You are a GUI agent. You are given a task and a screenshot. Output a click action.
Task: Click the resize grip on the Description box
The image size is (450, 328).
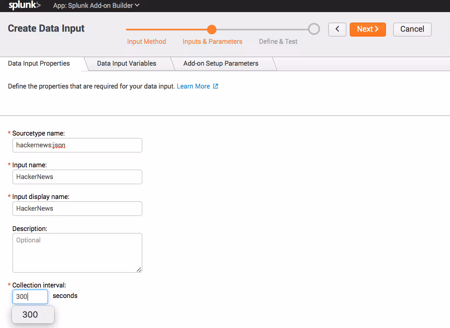(140, 270)
